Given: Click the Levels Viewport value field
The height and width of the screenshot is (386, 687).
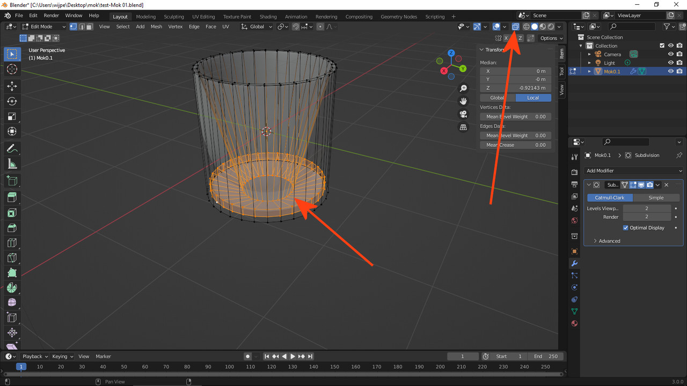Looking at the screenshot, I should [x=647, y=209].
